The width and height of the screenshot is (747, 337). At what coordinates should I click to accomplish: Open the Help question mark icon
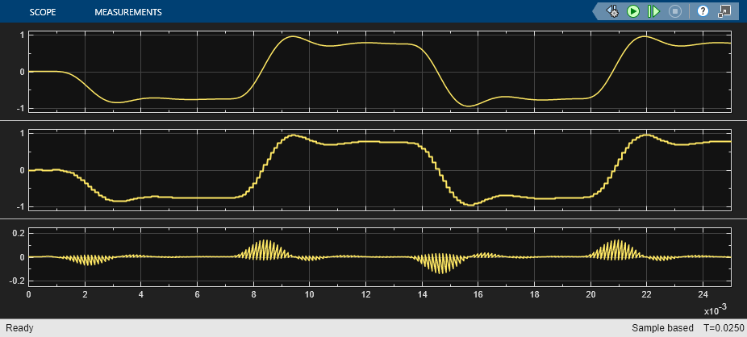click(x=703, y=11)
